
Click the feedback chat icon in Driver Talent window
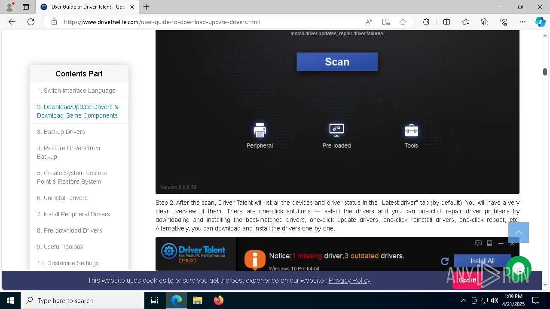point(478,243)
